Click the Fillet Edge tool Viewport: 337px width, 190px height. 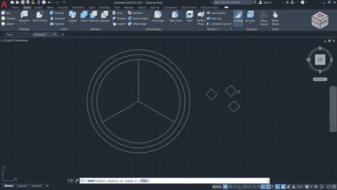(x=158, y=16)
